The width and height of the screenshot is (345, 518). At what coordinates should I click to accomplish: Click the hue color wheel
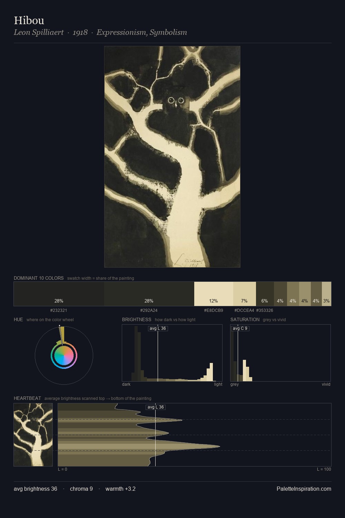[64, 355]
